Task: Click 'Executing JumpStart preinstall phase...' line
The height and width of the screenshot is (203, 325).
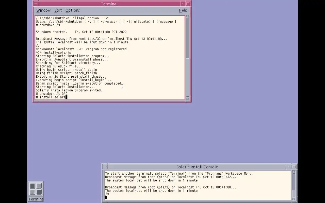Action: [72, 59]
